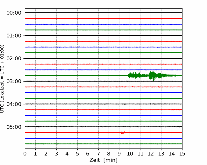Viewport: 207px width, 165px height.
Task: Click the x-axis tick label 12
Action: 151,154
